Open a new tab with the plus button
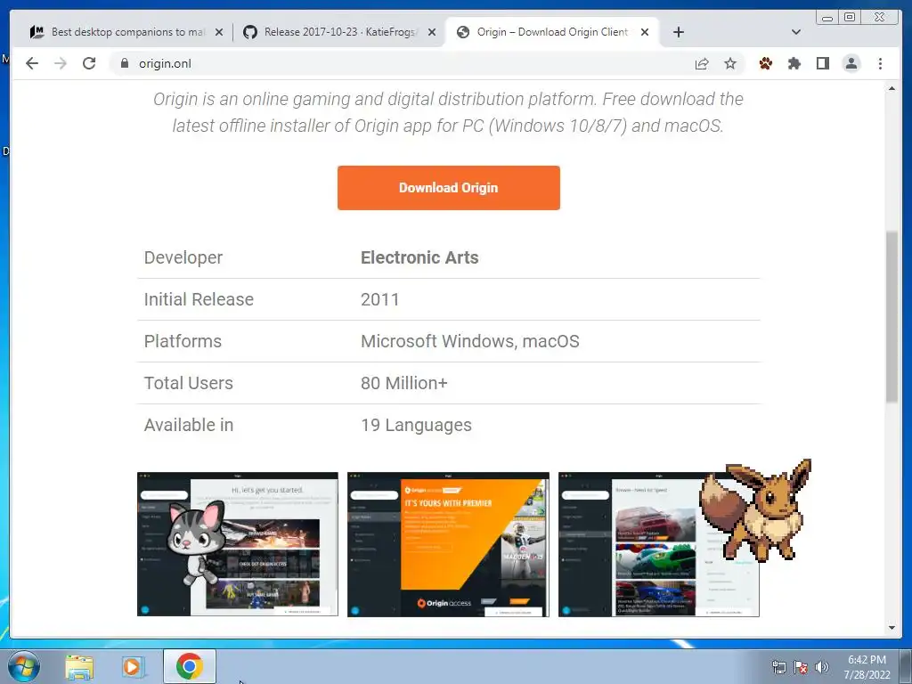Image resolution: width=912 pixels, height=684 pixels. [x=678, y=32]
